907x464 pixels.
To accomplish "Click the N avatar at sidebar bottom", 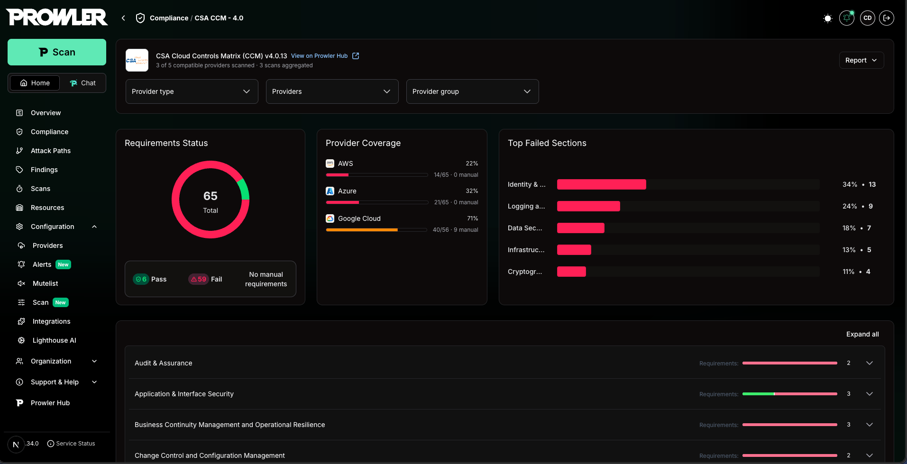I will pos(16,444).
